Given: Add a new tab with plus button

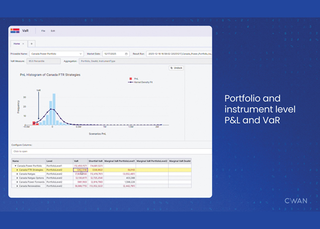Looking at the screenshot, I should pos(31,44).
